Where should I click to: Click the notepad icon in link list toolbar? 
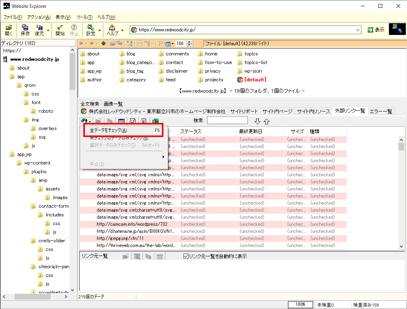pos(144,121)
